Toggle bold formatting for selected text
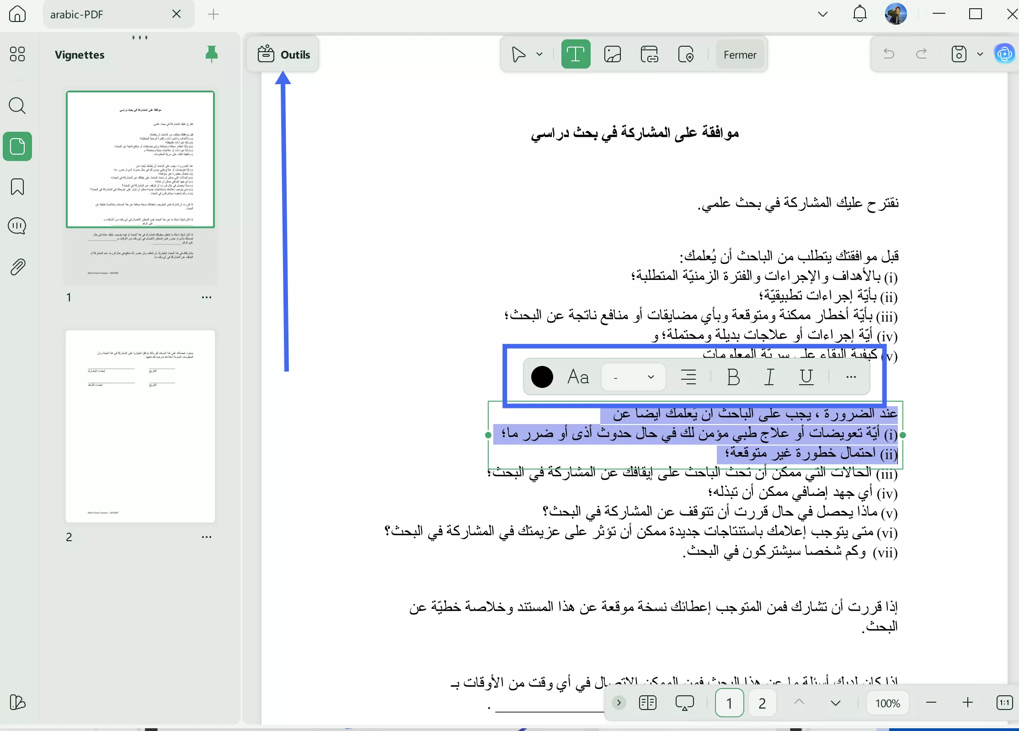1019x731 pixels. (733, 377)
